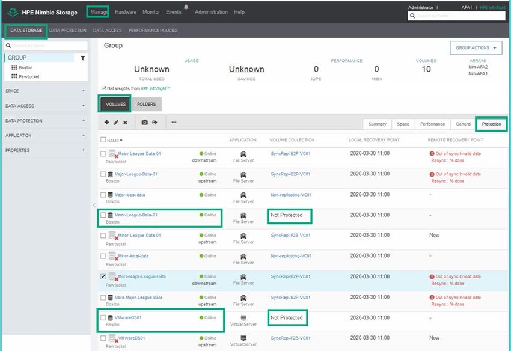Click the volume icon for Minor-League-Data-01 in Boston
This screenshot has height=351, width=511.
click(x=110, y=215)
